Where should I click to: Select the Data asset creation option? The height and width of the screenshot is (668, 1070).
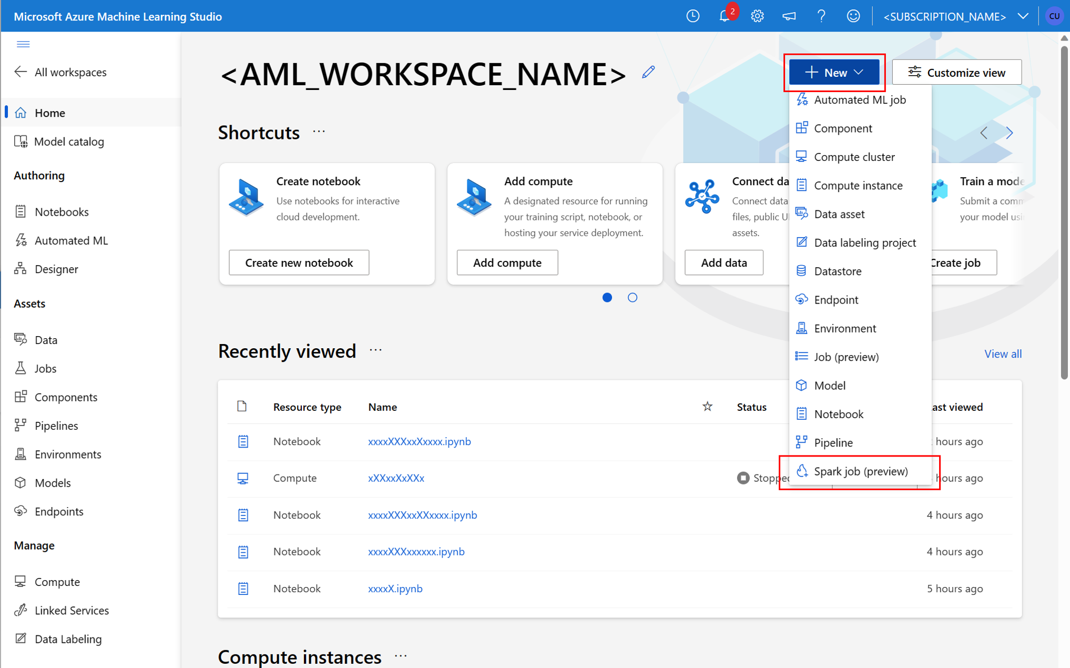point(839,214)
